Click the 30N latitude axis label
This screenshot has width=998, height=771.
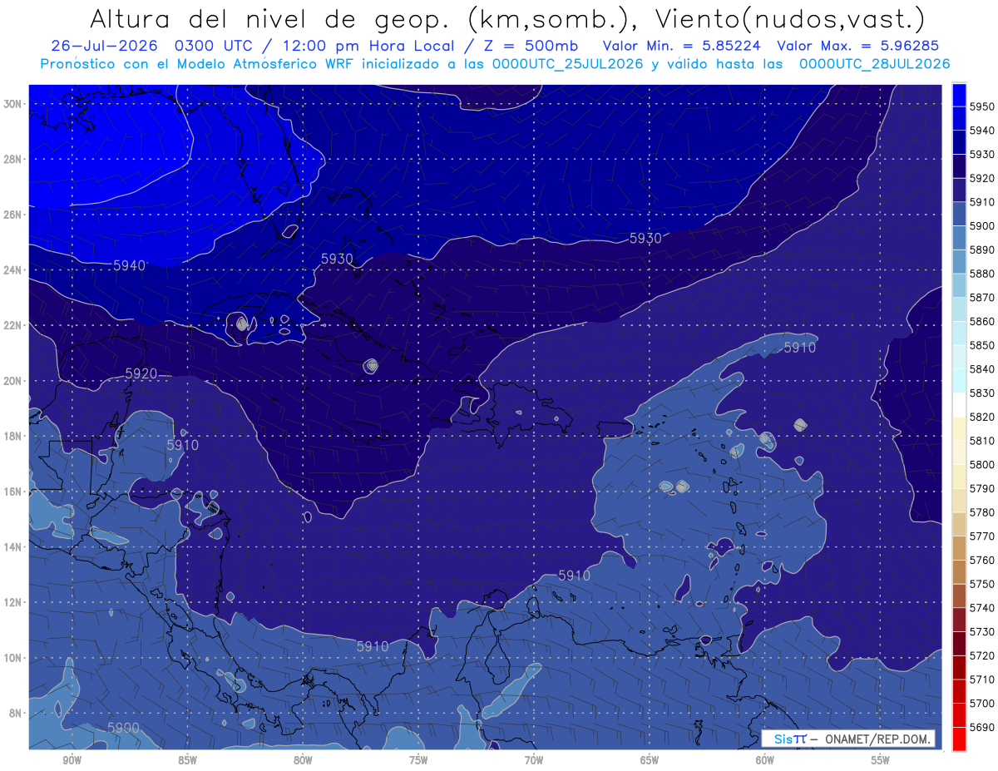coord(13,104)
